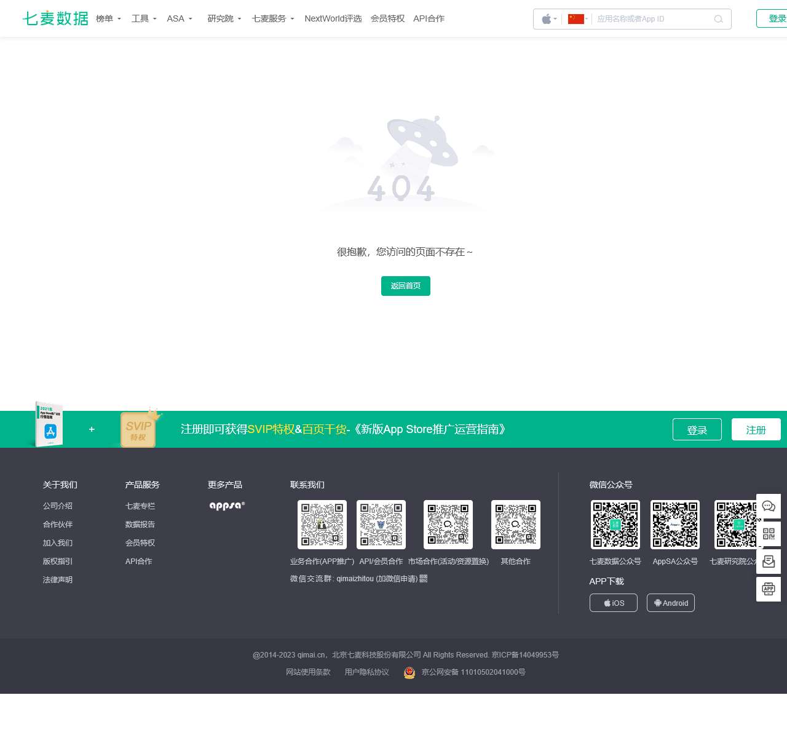This screenshot has width=787, height=735.
Task: Click the 七麦数据公众号 QR code image
Action: click(615, 525)
